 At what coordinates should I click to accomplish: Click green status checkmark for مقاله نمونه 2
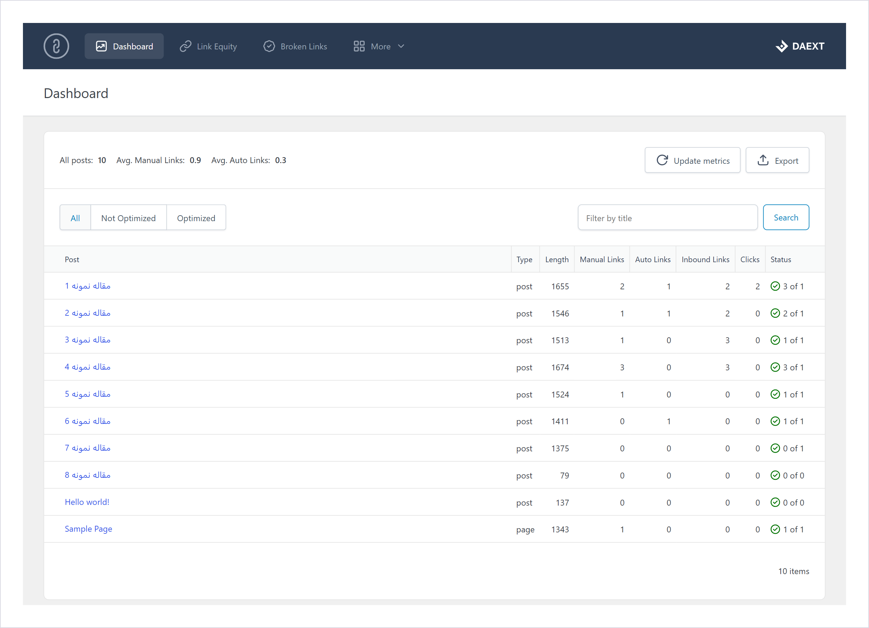coord(775,313)
